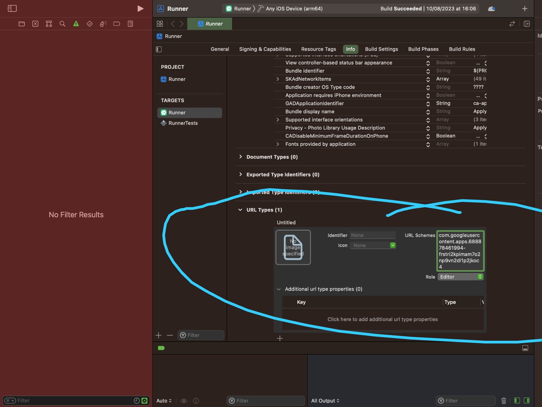Image resolution: width=542 pixels, height=407 pixels.
Task: Click the URL type Identifier field
Action: (x=373, y=235)
